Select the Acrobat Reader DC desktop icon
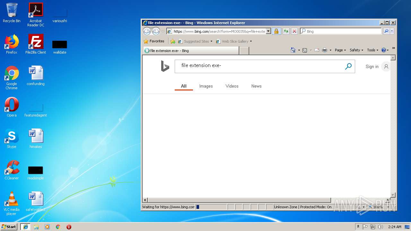411x231 pixels. (x=36, y=15)
